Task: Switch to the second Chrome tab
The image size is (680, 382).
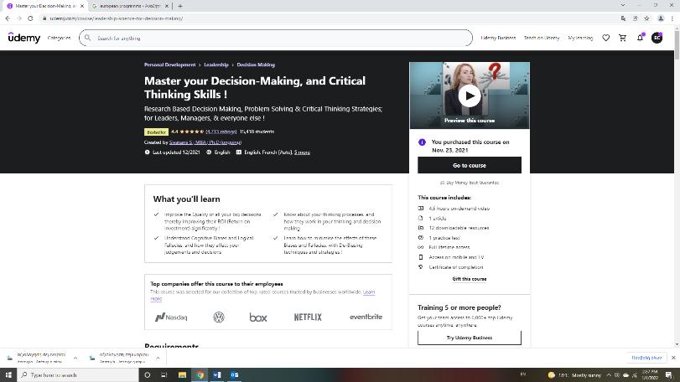Action: [x=130, y=6]
